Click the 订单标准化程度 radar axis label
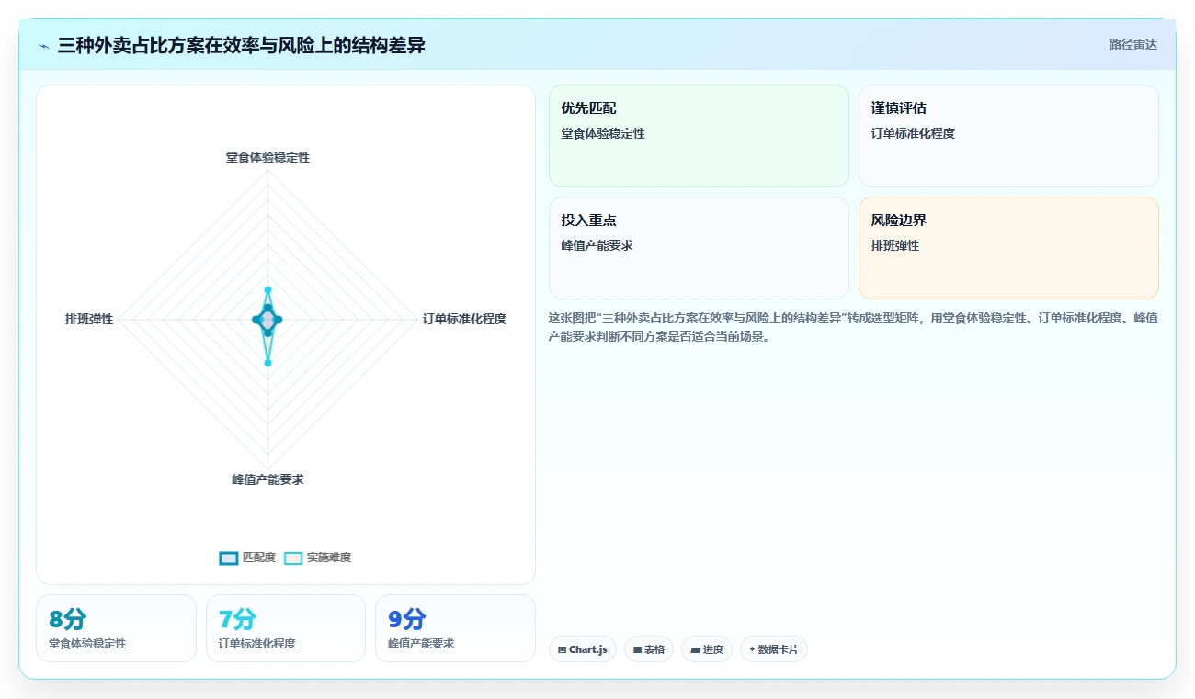1195x699 pixels. pos(464,319)
